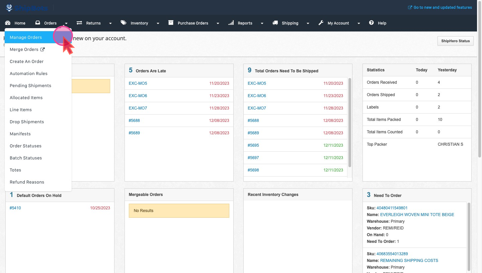Select Batch Statuses menu item
Screen dimensions: 482x273
point(38,158)
